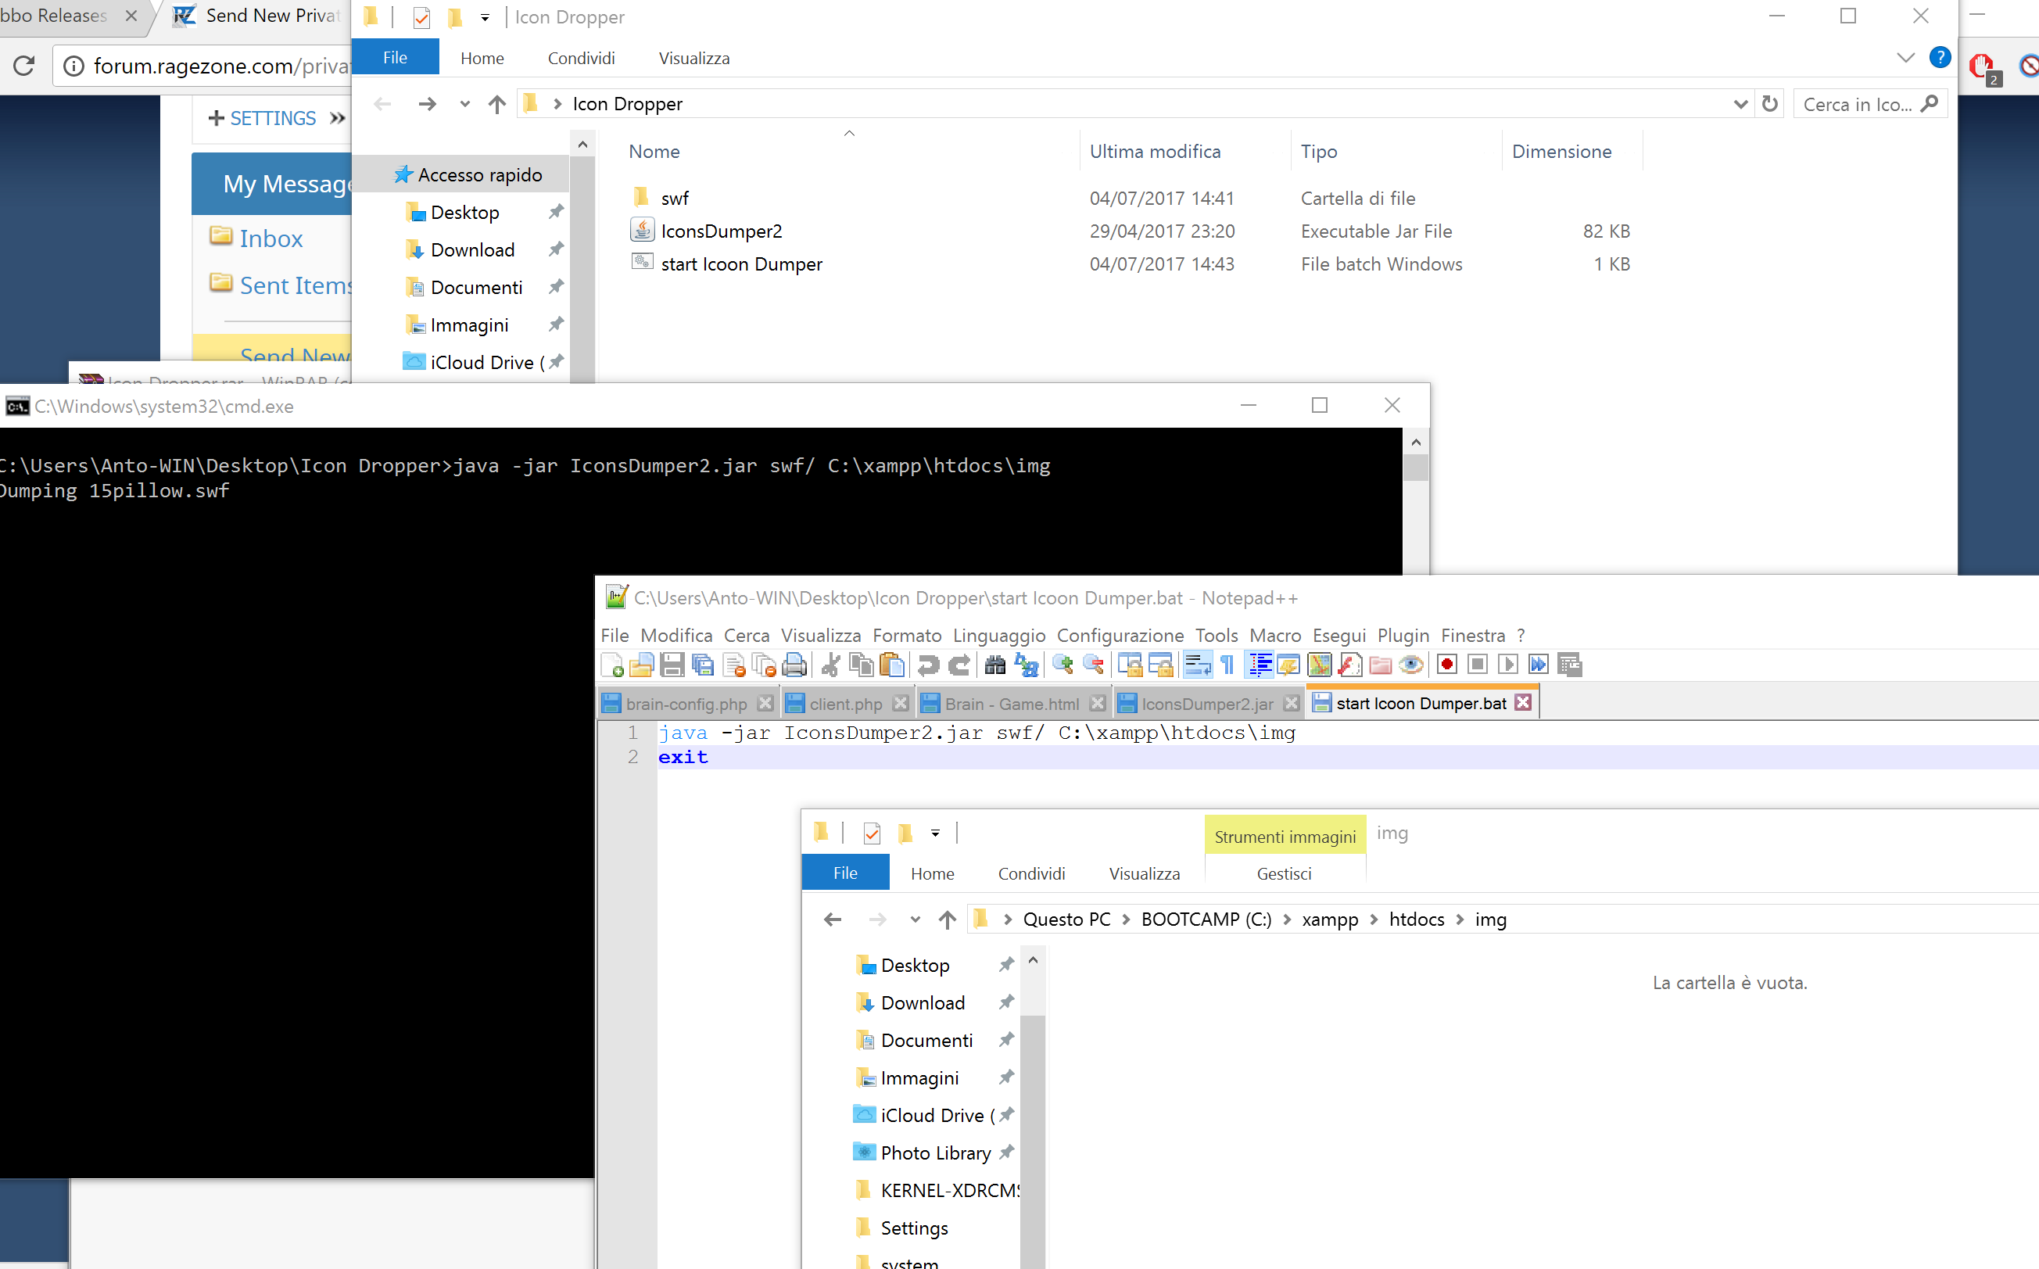Open the Plugin menu in Notepad++
Screen dimensions: 2039x1269
(x=1403, y=636)
